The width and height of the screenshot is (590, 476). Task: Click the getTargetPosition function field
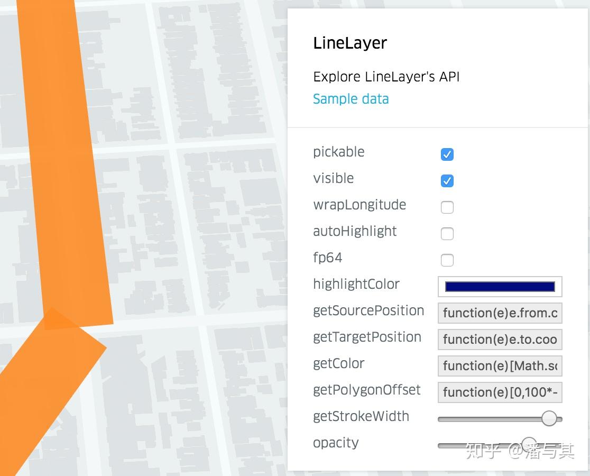[500, 340]
